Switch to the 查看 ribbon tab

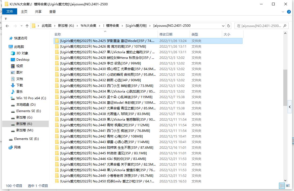[x=53, y=12]
